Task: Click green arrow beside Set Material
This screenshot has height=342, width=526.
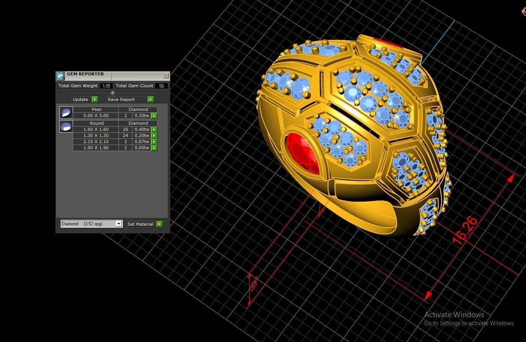Action: [160, 224]
